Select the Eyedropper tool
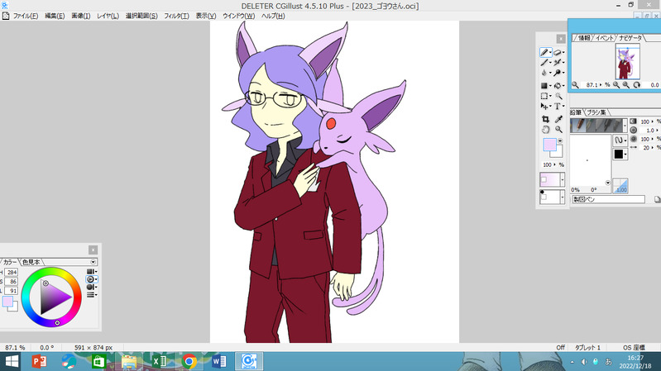661x371 pixels. (558, 119)
